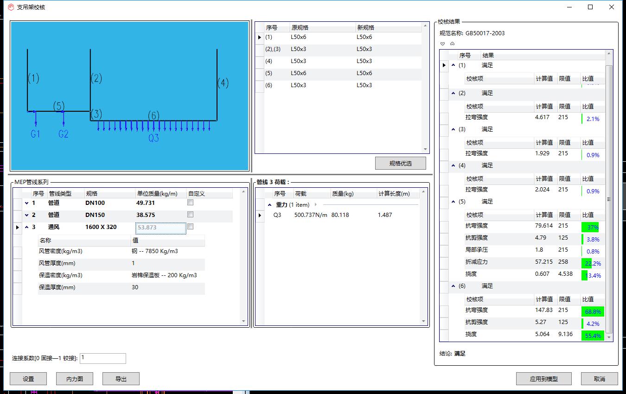This screenshot has height=394, width=626.
Task: Click 应用到模型 apply to model button
Action: [x=544, y=379]
